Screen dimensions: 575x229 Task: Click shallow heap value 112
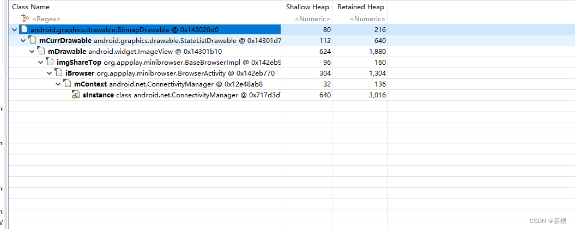[325, 41]
